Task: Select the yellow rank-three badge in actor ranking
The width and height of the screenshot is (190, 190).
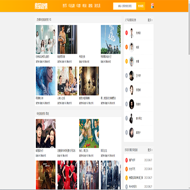Action: tap(127, 61)
